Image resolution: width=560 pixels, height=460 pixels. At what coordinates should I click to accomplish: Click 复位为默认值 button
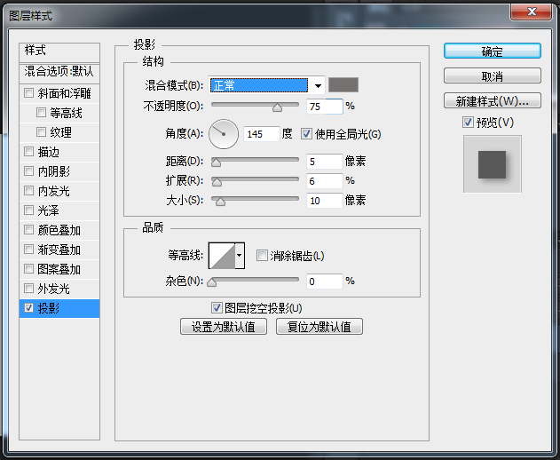319,327
